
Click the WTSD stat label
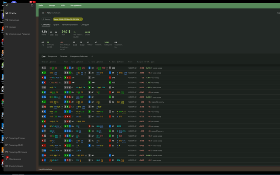coord(82,45)
